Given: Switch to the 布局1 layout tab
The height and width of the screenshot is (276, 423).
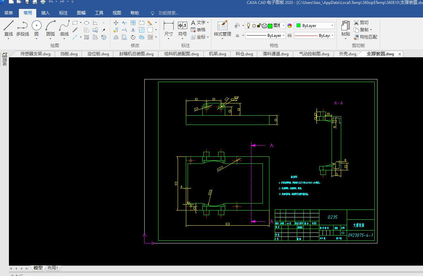Looking at the screenshot, I should [53, 268].
